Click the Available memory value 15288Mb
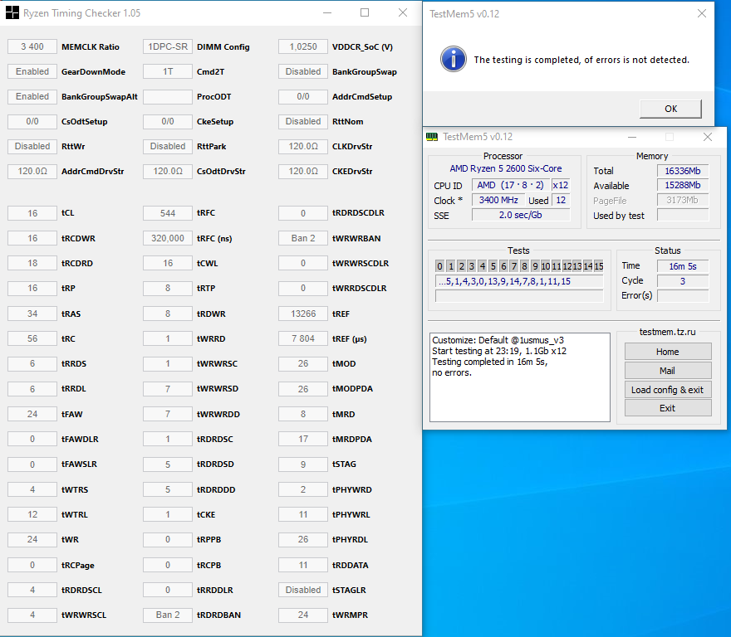 683,185
